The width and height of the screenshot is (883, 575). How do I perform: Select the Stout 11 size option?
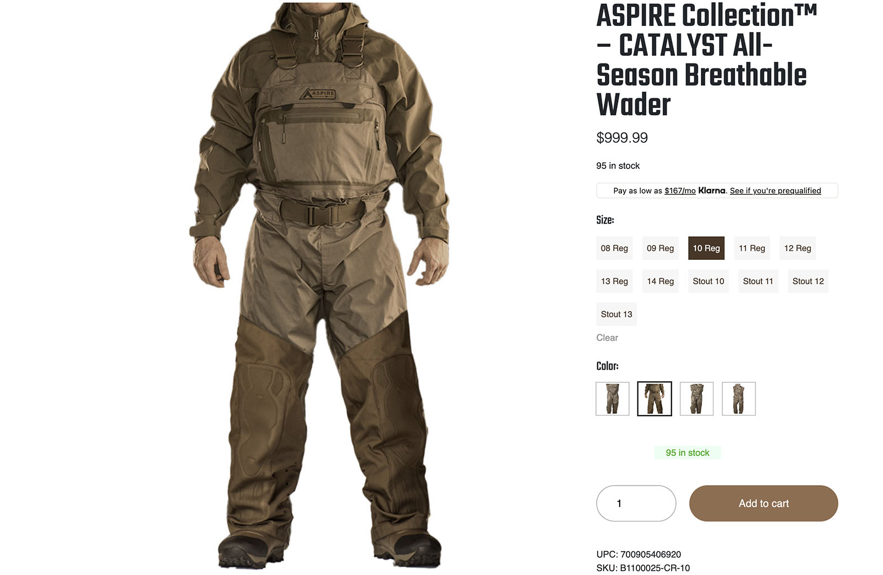(x=758, y=281)
